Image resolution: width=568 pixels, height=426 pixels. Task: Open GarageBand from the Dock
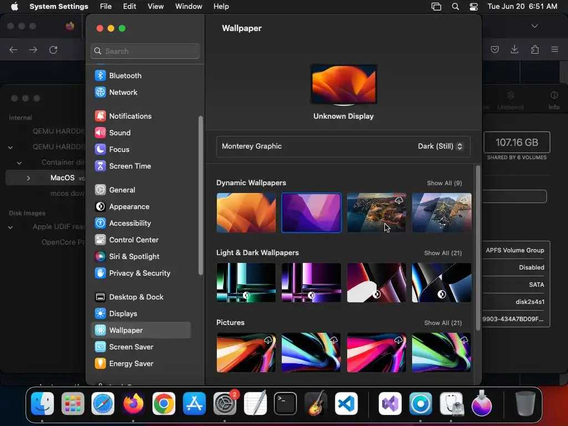316,404
